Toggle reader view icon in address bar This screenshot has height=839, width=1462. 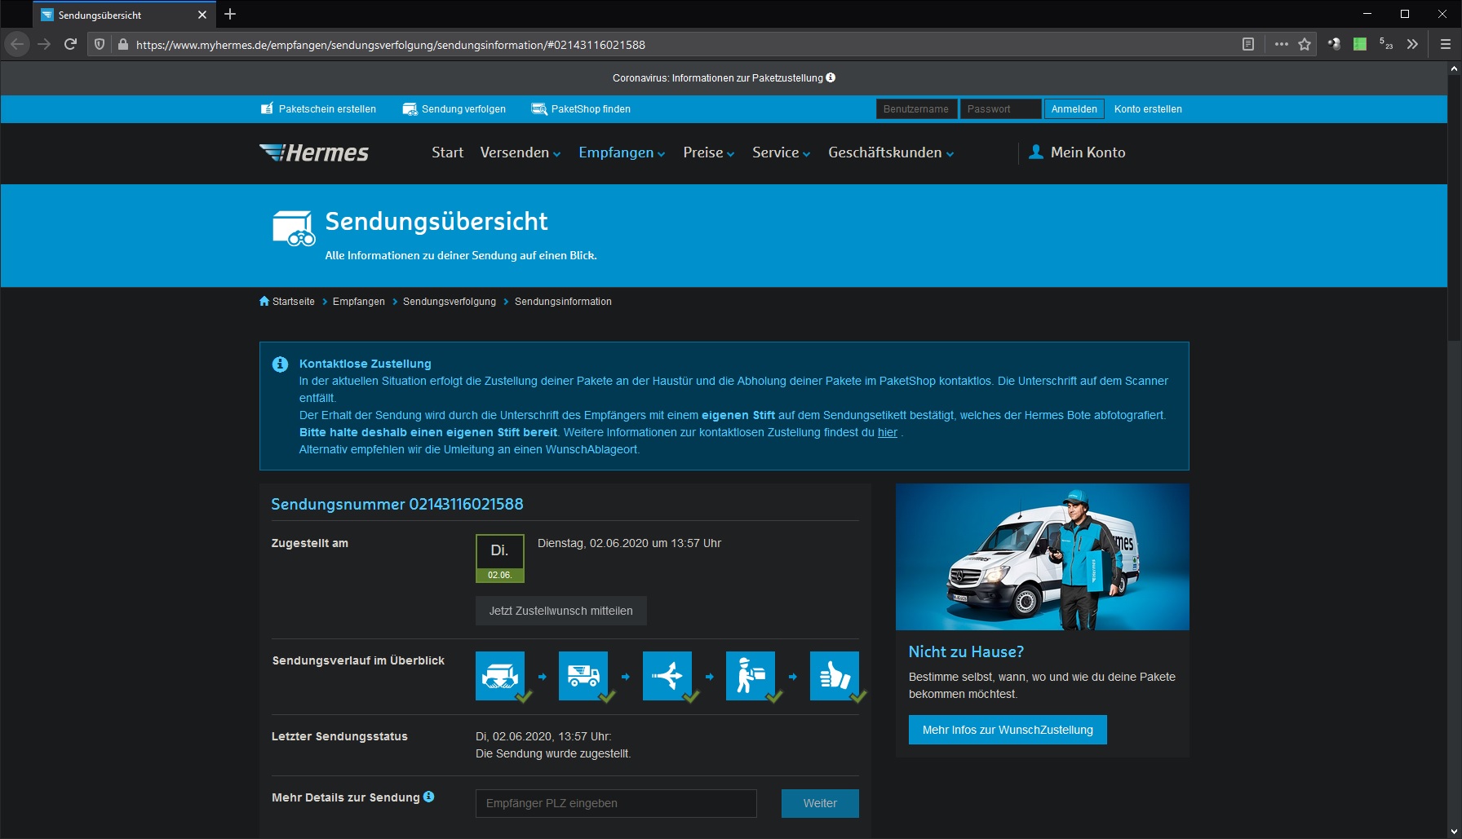(1248, 44)
